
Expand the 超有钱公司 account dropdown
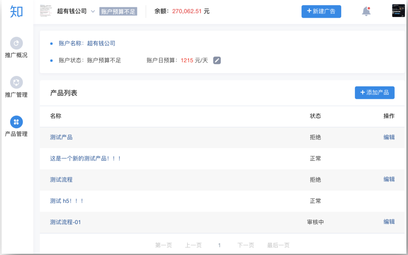93,11
